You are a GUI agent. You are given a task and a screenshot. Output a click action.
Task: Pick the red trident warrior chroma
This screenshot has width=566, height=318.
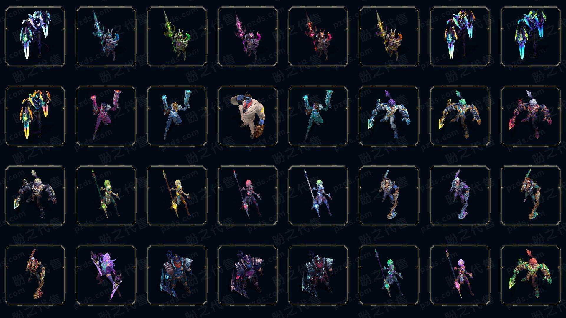[318, 37]
